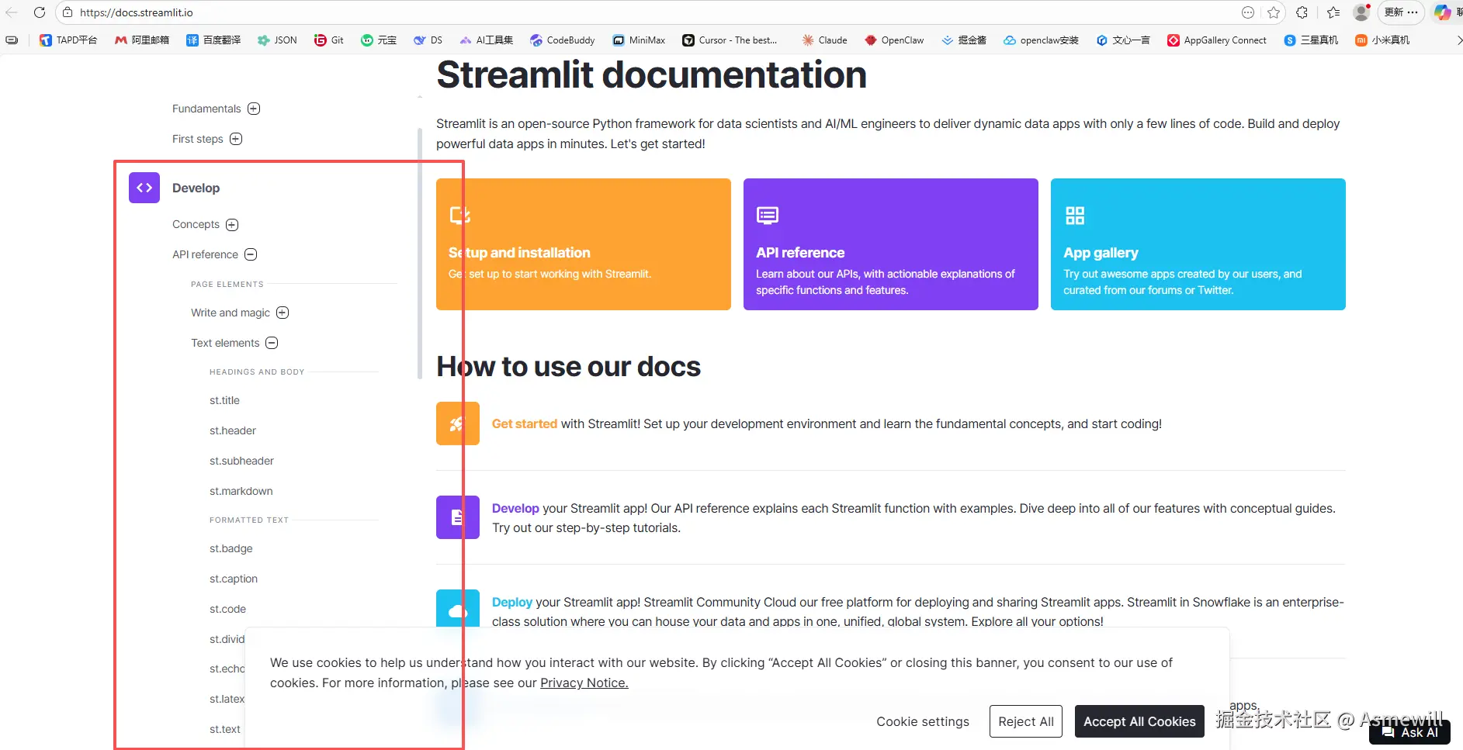The width and height of the screenshot is (1463, 750).
Task: Open the API reference card
Action: (x=891, y=244)
